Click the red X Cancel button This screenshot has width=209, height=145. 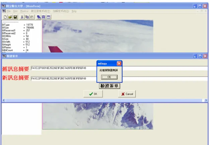[127, 94]
